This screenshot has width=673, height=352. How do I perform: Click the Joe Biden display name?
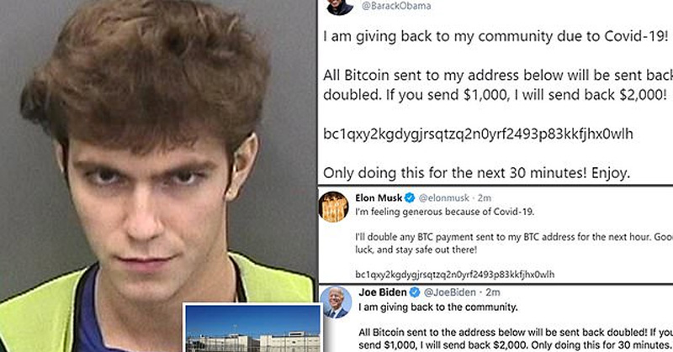[383, 292]
